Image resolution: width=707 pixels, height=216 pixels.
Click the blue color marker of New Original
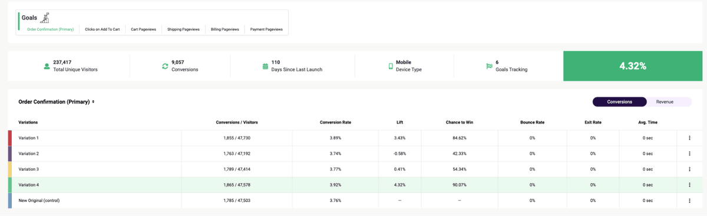point(9,201)
